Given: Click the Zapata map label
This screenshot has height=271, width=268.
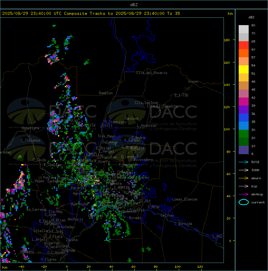Looking at the screenshot, I should (x=72, y=240).
